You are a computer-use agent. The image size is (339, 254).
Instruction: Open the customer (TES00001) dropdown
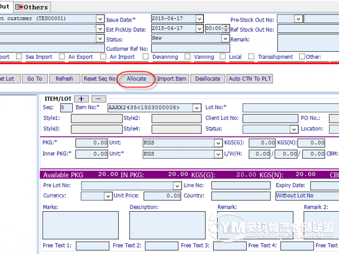[100, 19]
